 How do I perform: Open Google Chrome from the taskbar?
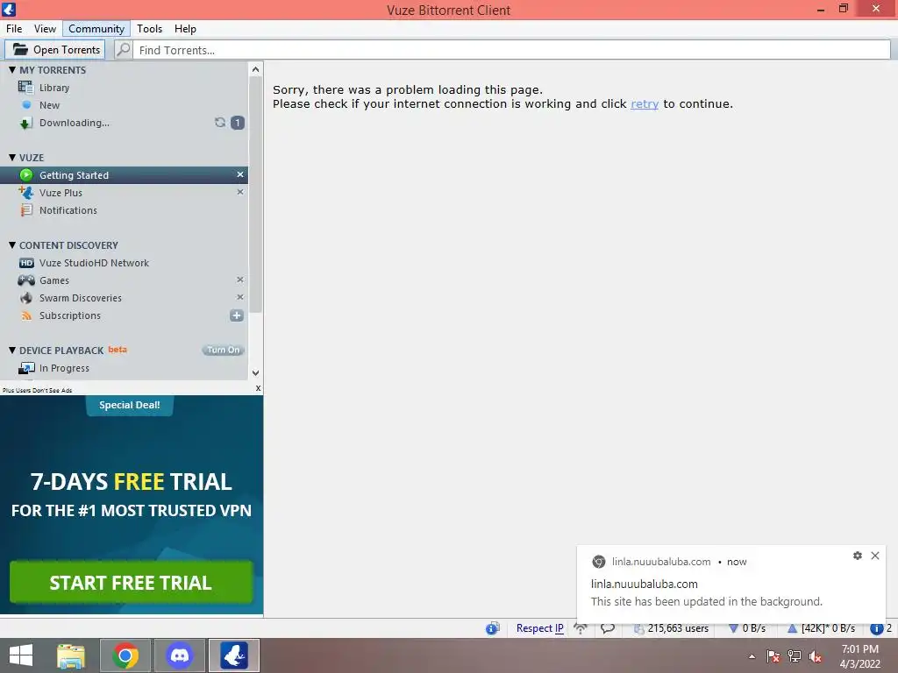(x=125, y=655)
